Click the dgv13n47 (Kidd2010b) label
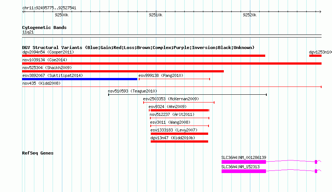332x192 pixels. click(173, 138)
